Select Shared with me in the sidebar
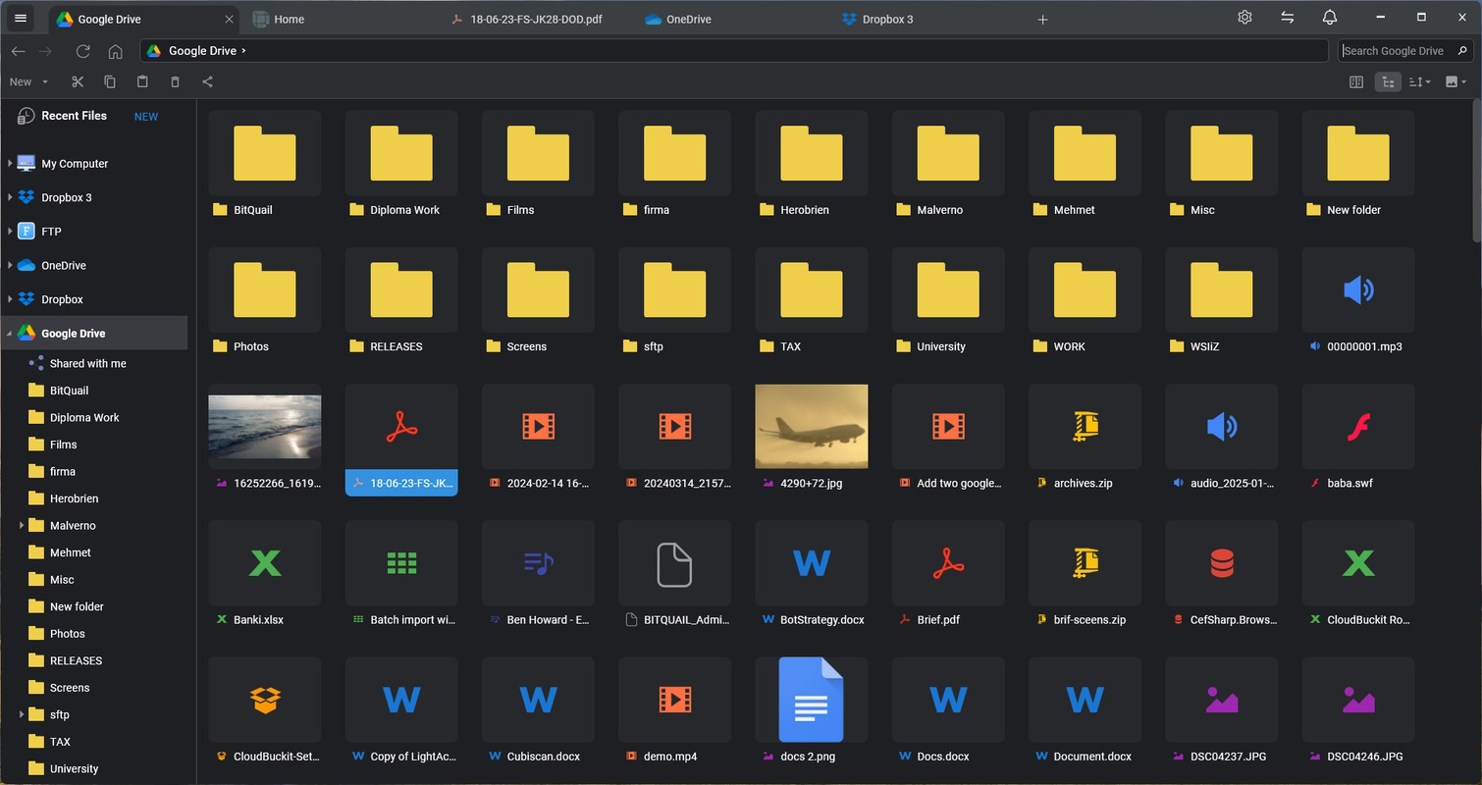1482x785 pixels. (87, 363)
